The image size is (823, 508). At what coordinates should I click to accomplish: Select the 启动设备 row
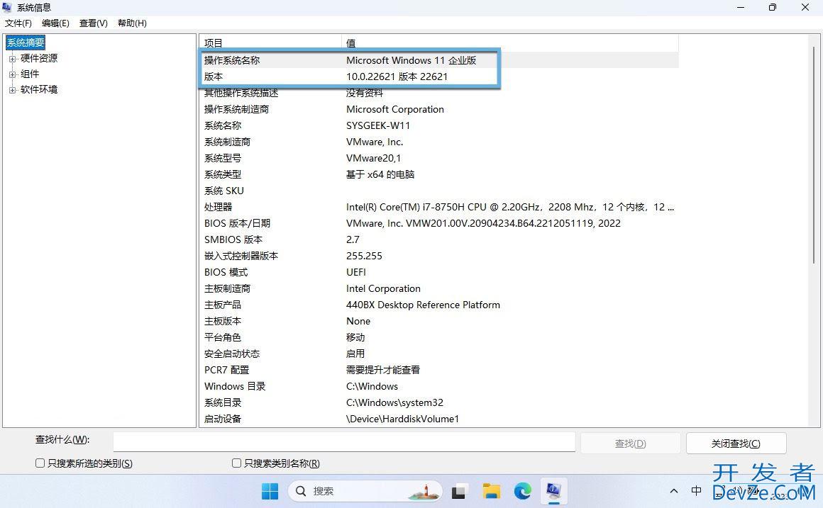438,418
